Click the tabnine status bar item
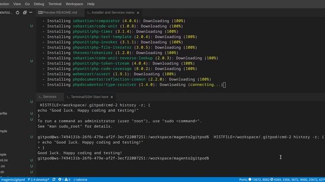The image size is (325, 182). click(80, 179)
